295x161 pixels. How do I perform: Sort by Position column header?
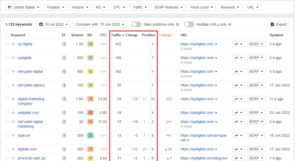coord(149,35)
